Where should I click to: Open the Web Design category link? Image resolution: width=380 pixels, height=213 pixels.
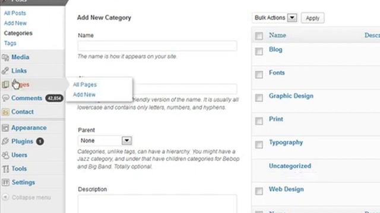286,189
